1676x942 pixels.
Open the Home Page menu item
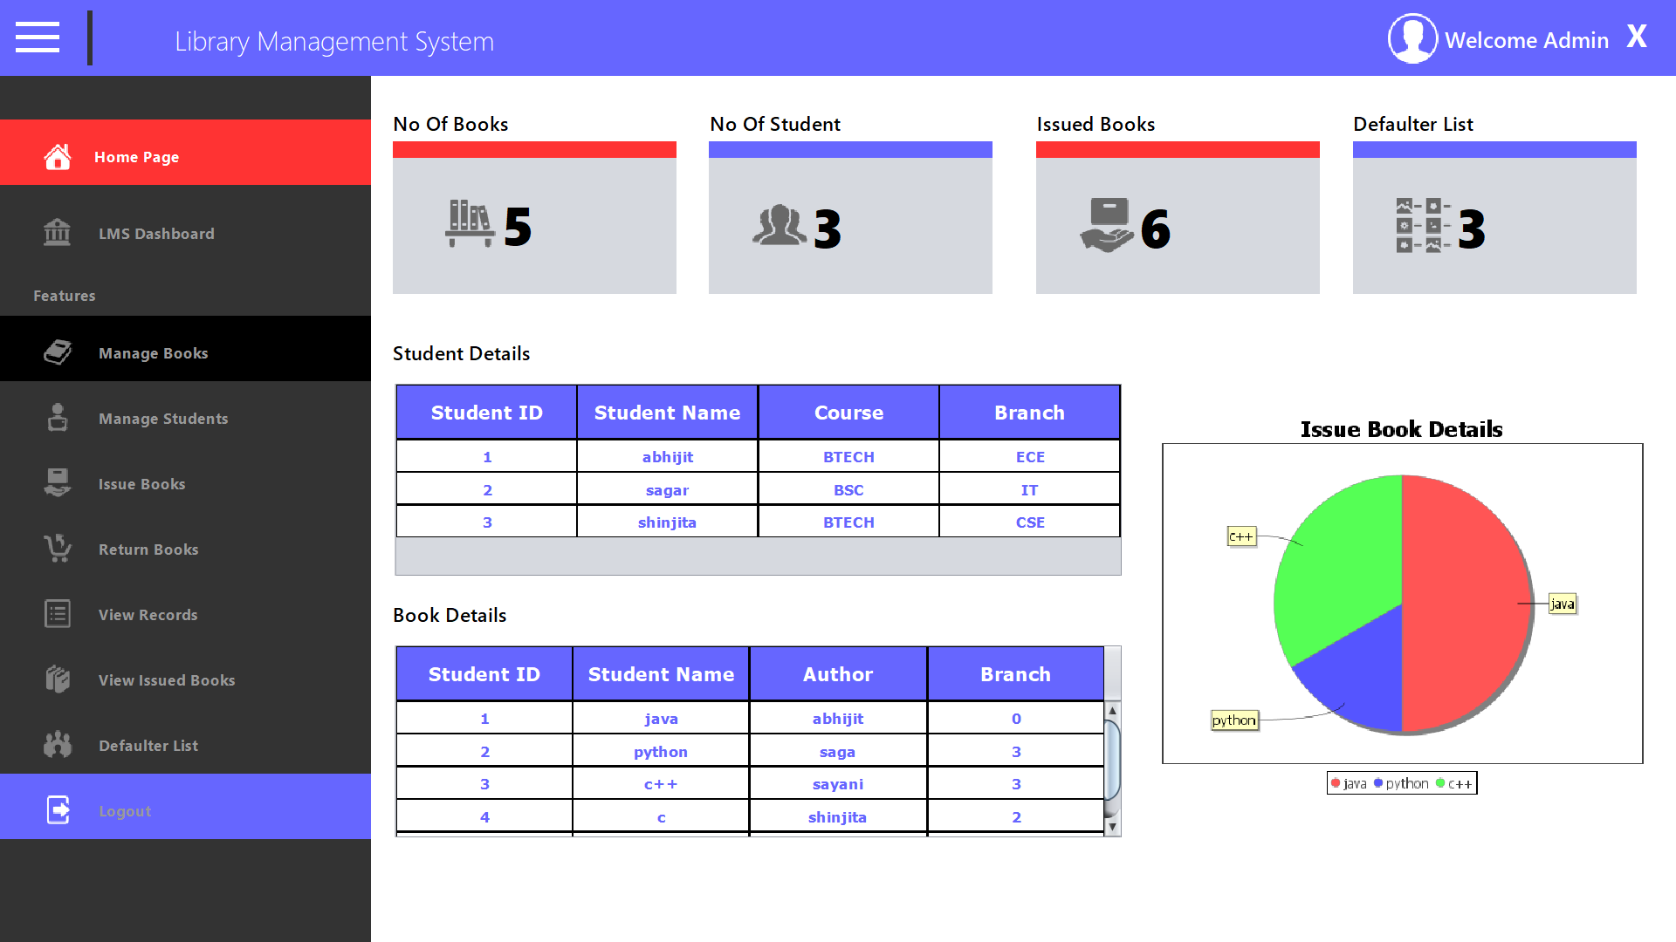[185, 153]
